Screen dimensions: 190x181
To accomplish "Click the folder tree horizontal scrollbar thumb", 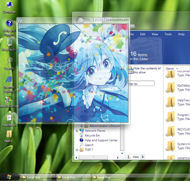I will 93,158.
